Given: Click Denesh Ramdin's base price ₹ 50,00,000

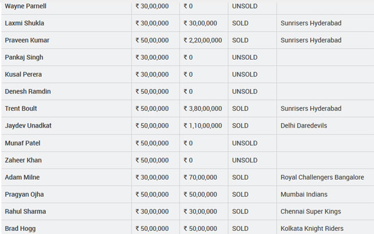Looking at the screenshot, I should (x=152, y=91).
